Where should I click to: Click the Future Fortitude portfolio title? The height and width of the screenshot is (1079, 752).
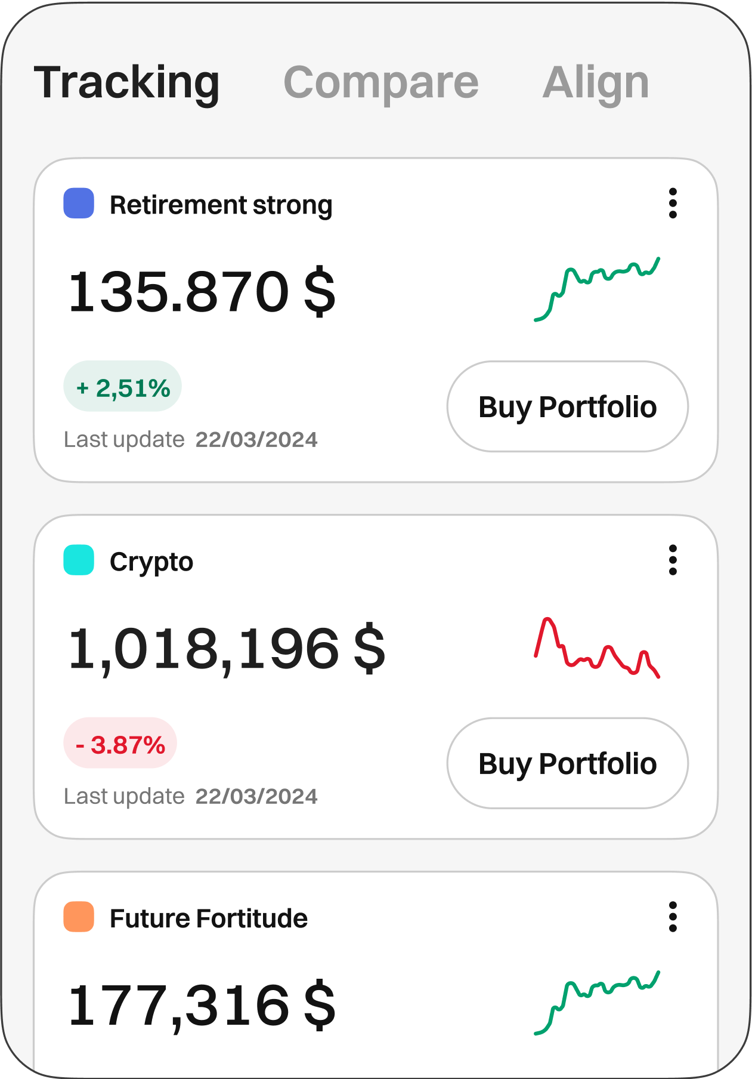(209, 918)
